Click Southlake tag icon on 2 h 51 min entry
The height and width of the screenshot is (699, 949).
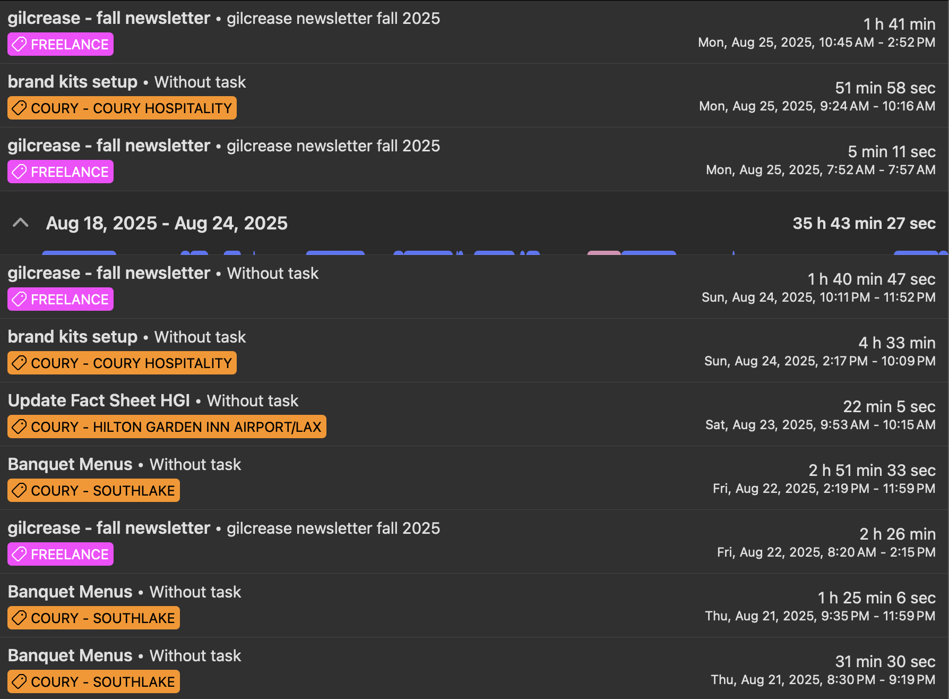(20, 491)
